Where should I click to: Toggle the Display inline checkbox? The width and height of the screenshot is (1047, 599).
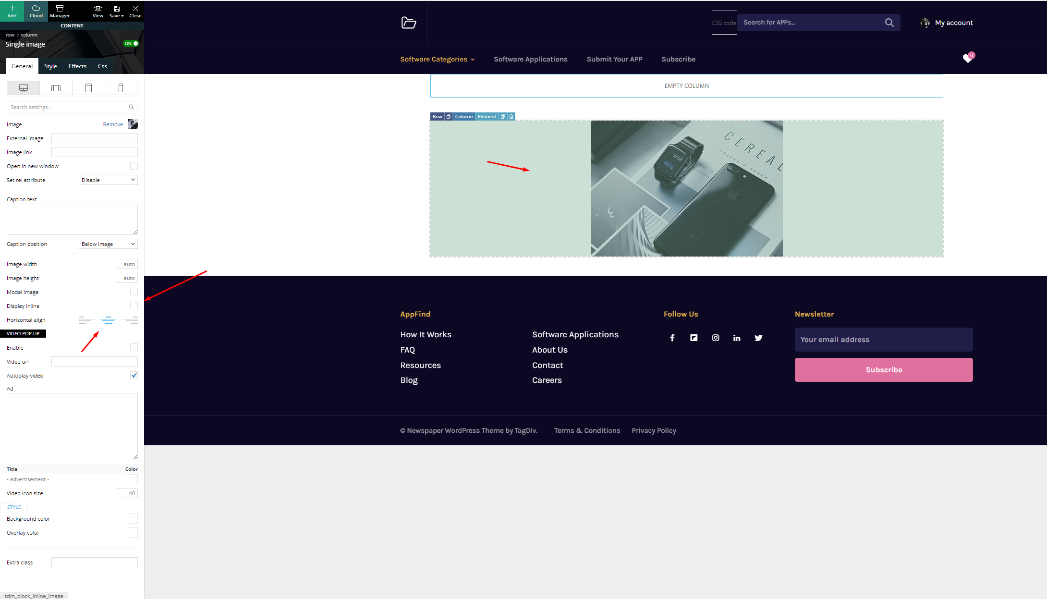(134, 306)
